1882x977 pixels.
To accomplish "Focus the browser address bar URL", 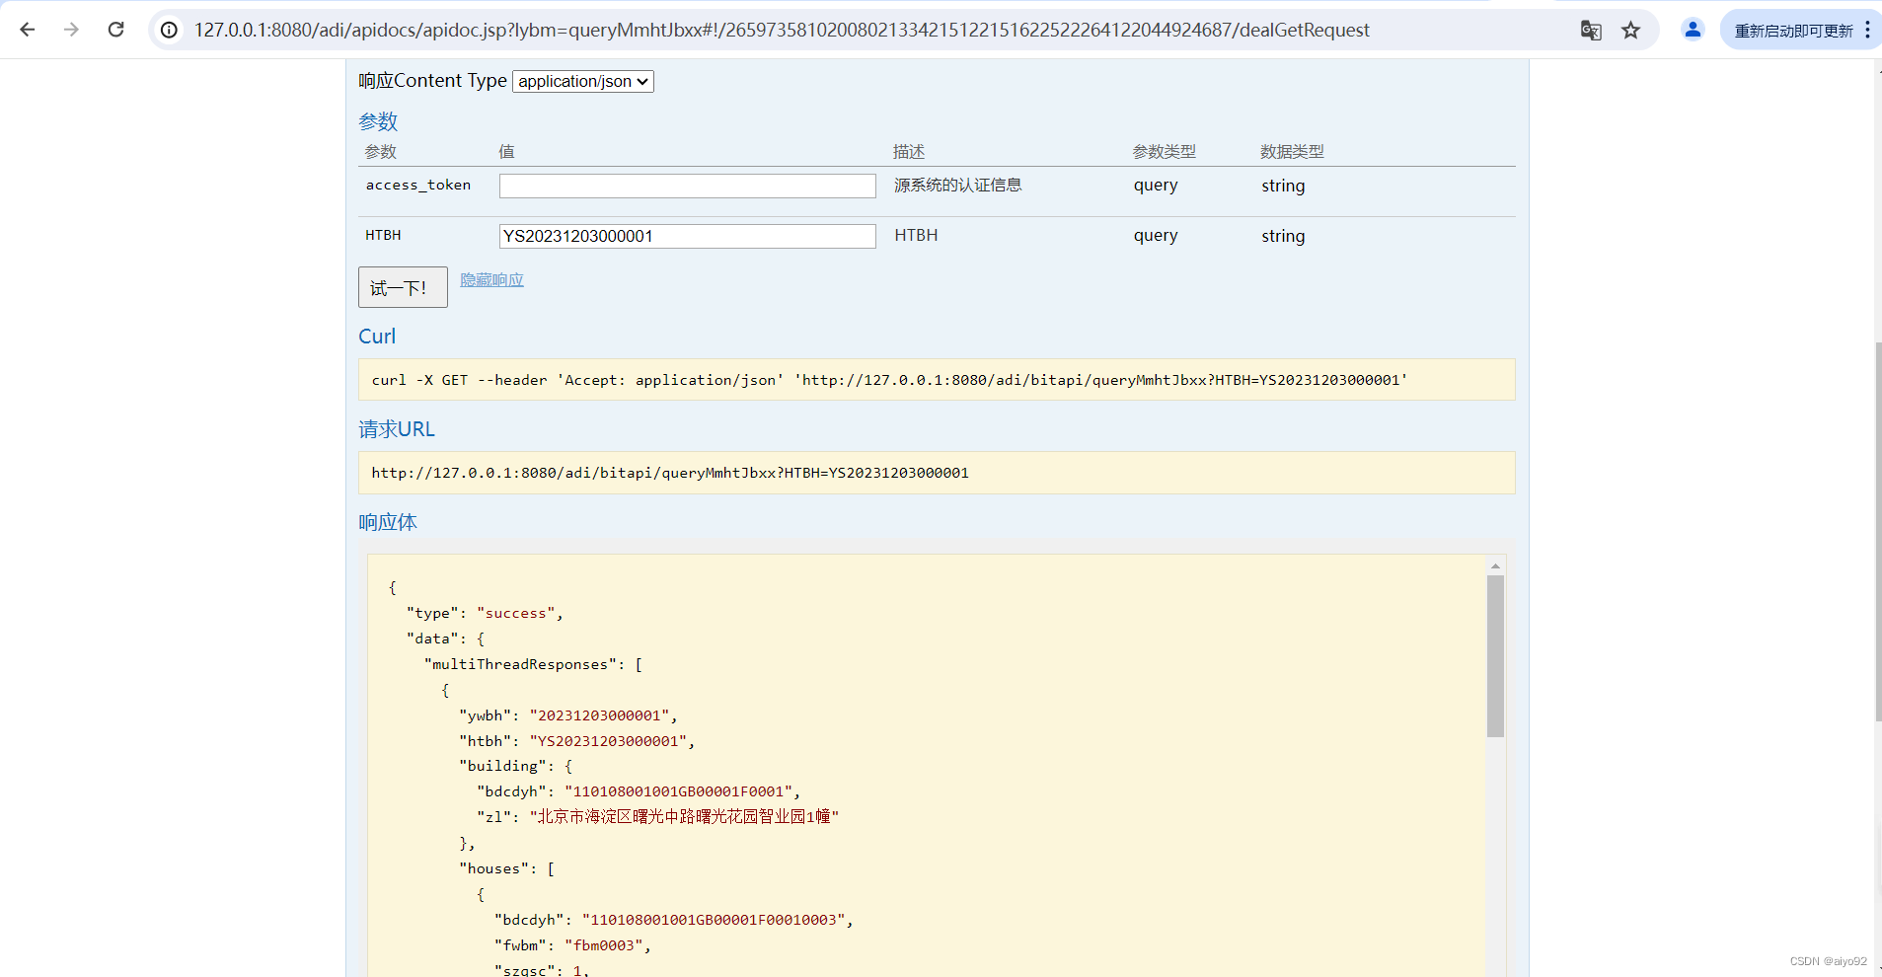I will (x=782, y=30).
